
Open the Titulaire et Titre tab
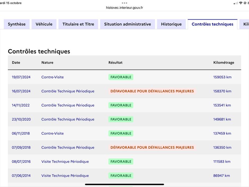coord(78,24)
